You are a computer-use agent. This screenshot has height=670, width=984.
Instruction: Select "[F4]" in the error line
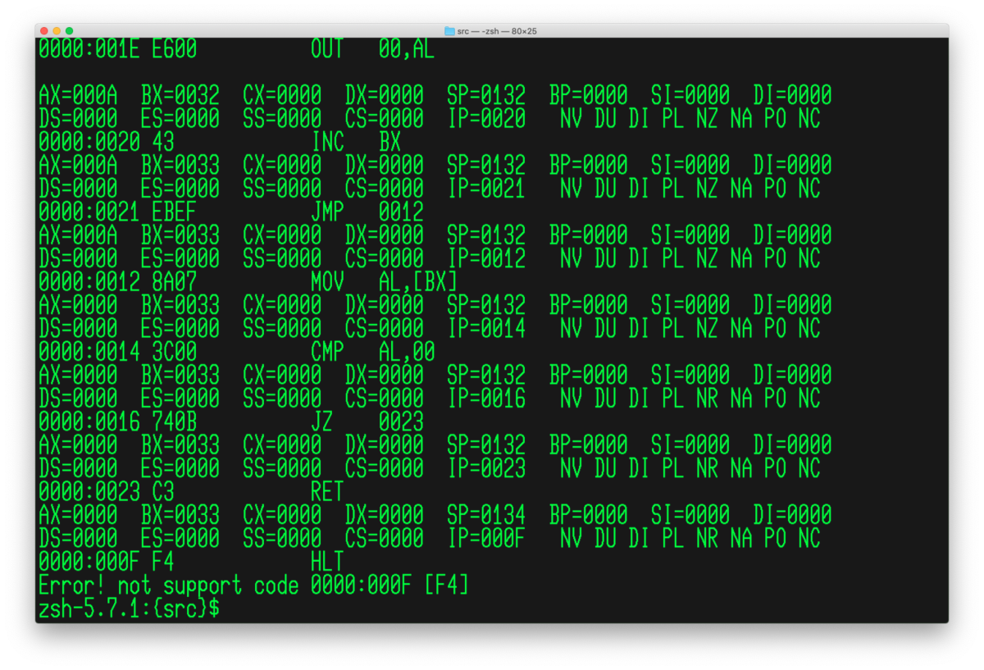(x=447, y=586)
